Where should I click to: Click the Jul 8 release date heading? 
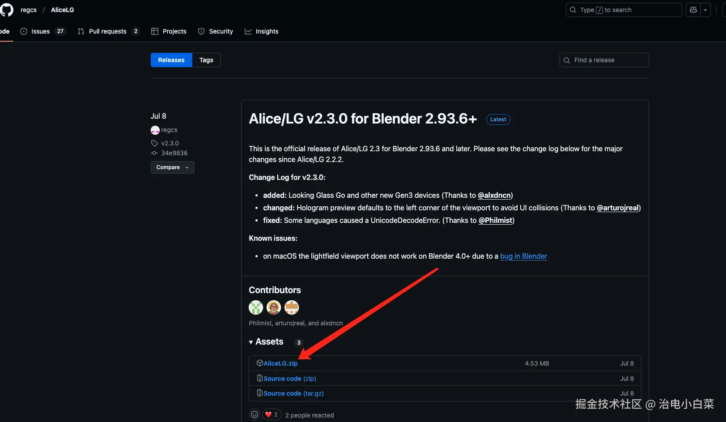pyautogui.click(x=158, y=116)
